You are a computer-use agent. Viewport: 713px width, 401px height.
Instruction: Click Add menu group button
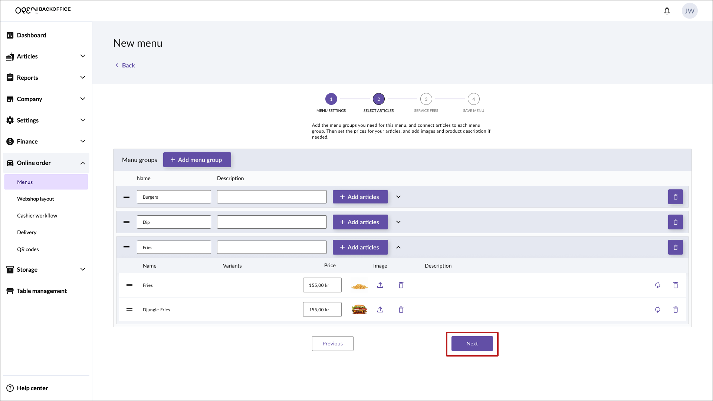click(197, 160)
